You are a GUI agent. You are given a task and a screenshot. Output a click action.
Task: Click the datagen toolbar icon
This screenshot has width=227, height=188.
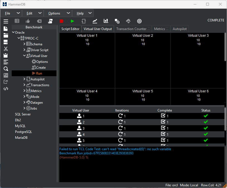(128, 21)
